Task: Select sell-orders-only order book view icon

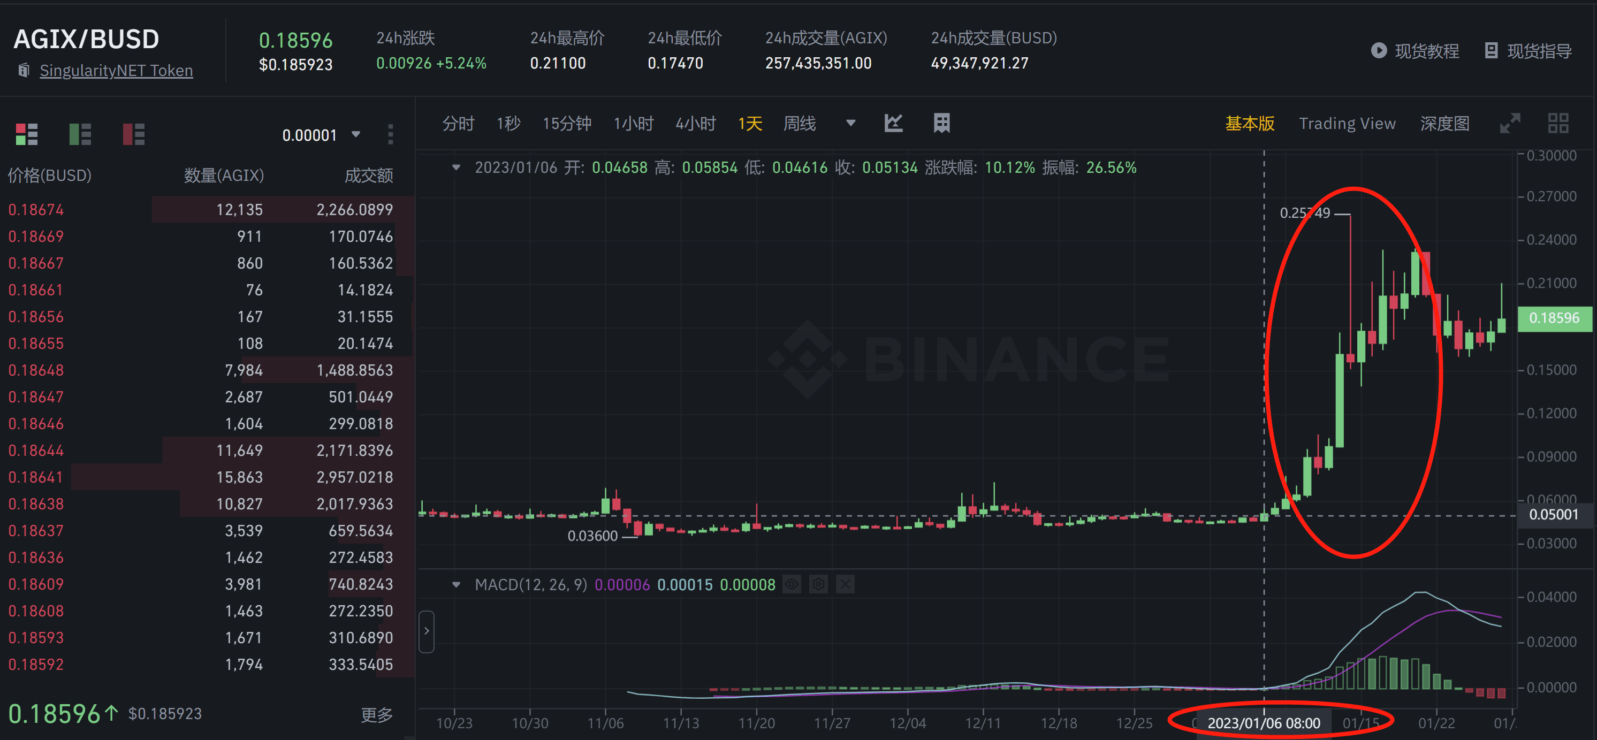Action: 133,134
